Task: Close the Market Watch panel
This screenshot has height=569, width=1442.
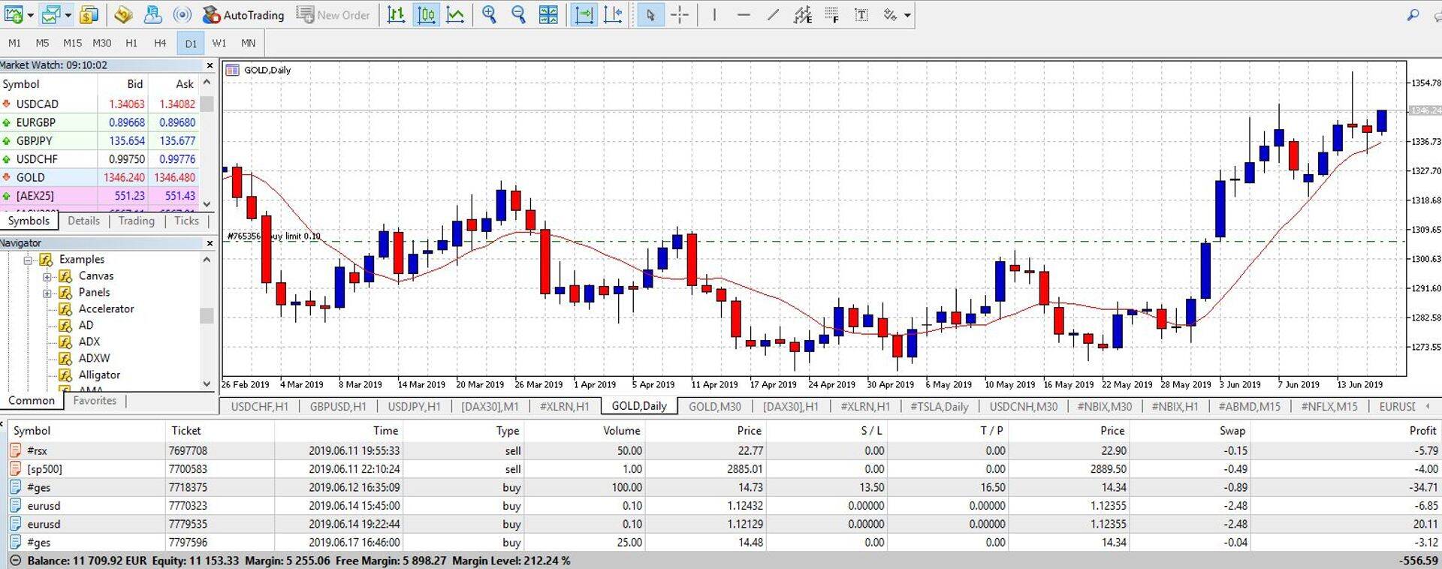Action: [210, 65]
